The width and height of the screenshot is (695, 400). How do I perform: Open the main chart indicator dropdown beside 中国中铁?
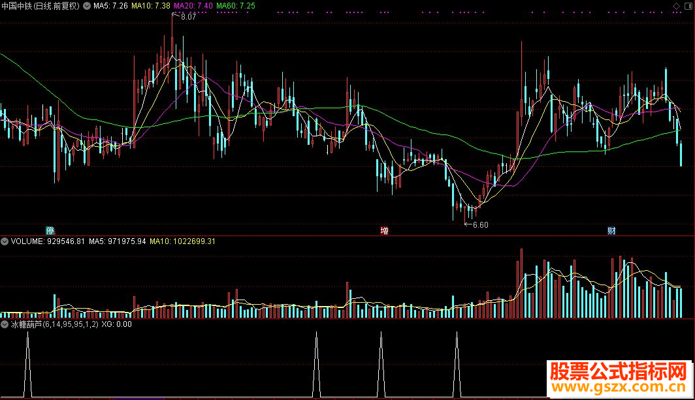point(87,6)
